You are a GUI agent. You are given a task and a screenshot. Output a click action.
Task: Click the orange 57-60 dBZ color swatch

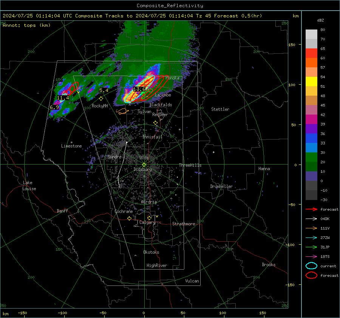click(x=311, y=63)
